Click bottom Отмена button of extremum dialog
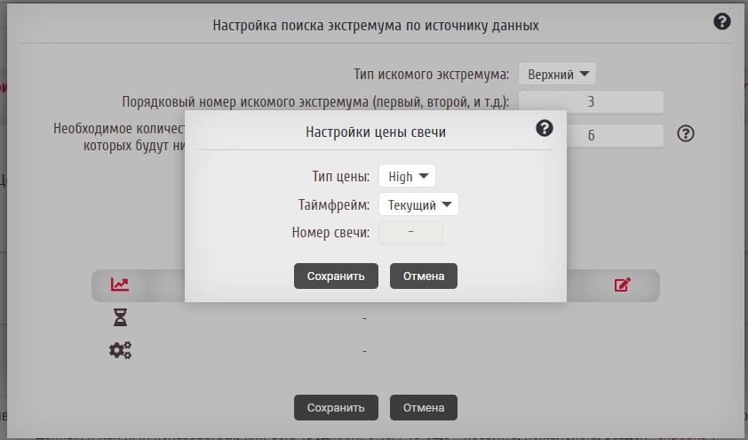The height and width of the screenshot is (440, 748). [423, 408]
